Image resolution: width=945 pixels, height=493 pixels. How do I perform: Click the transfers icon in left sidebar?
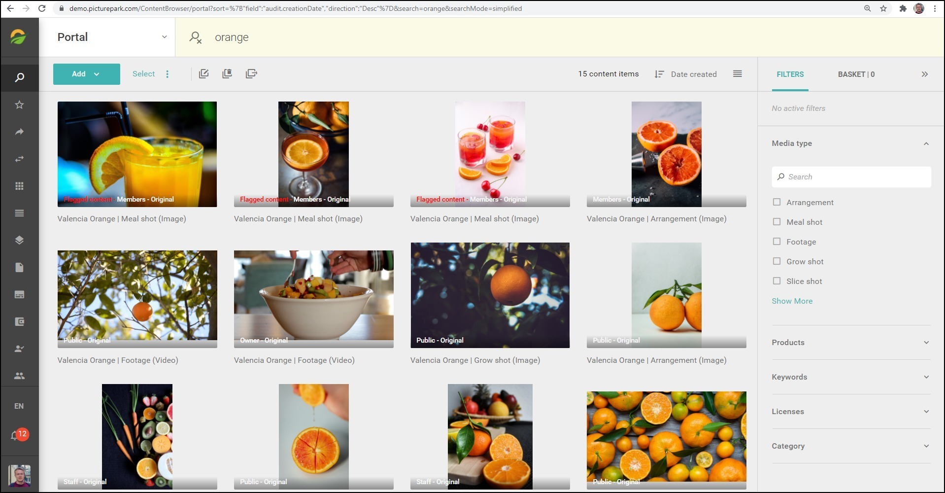(x=19, y=159)
